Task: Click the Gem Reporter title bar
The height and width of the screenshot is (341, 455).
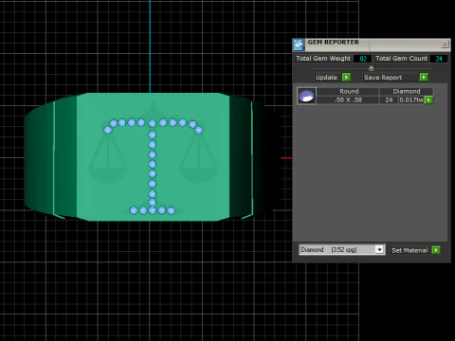Action: 373,45
